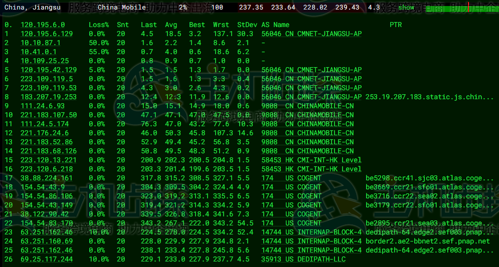
Task: Open IP link 69.25.117.244
Action: [47, 259]
